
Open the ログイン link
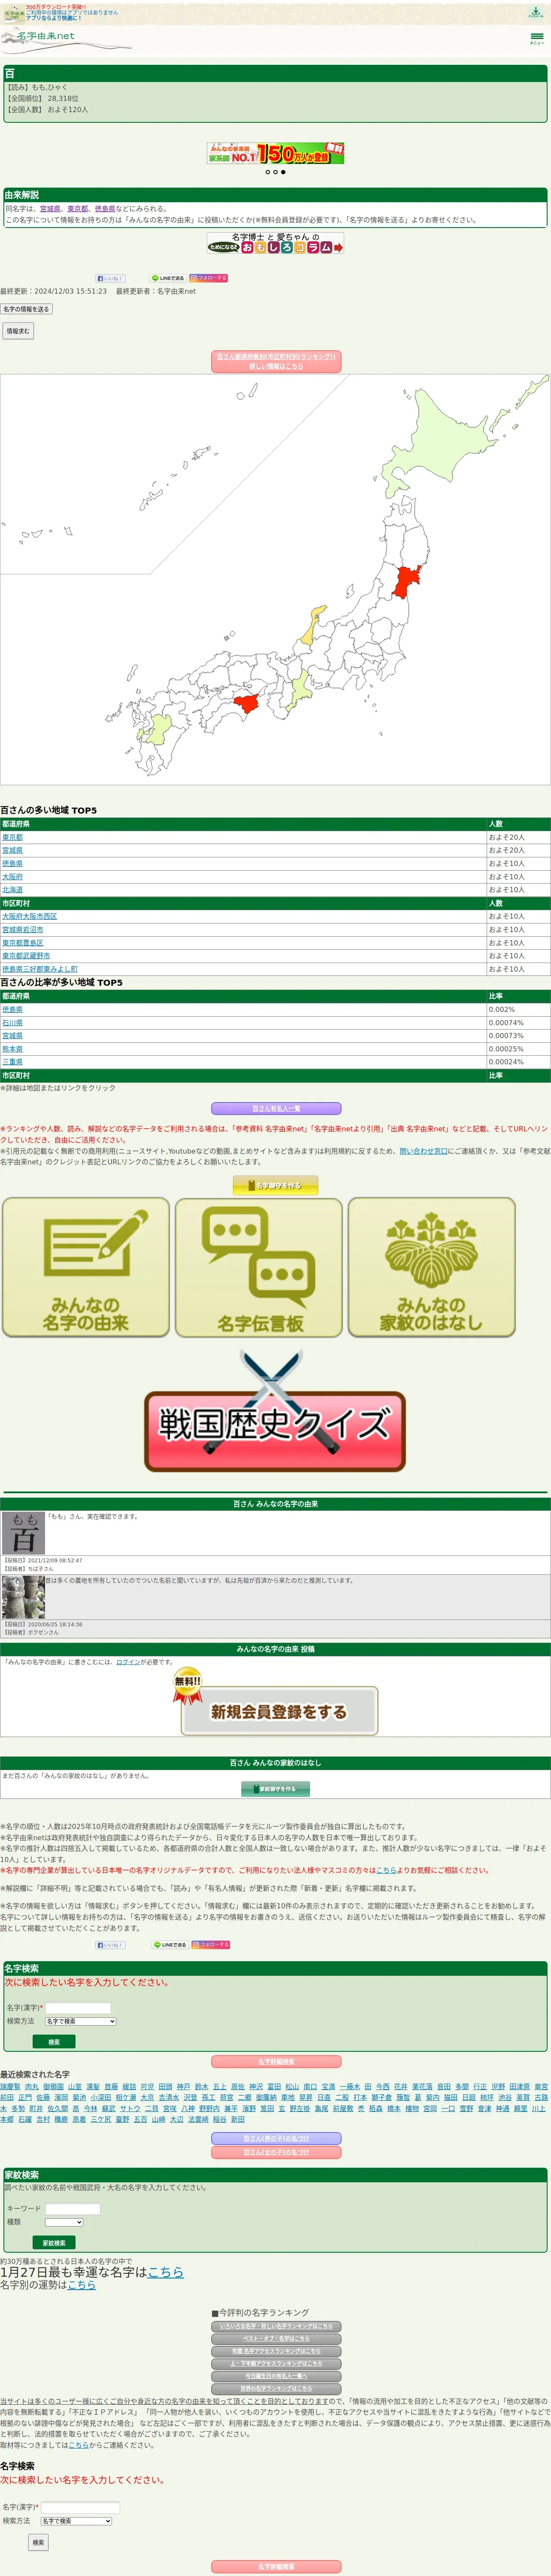pos(128,1662)
